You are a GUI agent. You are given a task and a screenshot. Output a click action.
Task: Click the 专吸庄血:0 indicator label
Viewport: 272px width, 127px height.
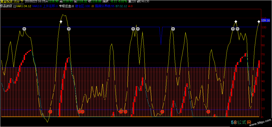(66, 6)
